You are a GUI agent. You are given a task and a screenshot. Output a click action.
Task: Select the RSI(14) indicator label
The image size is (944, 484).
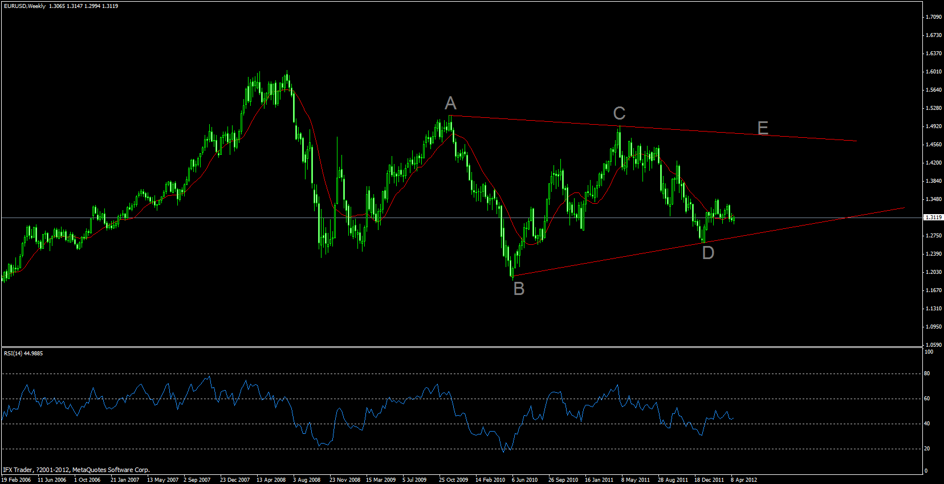(x=23, y=354)
